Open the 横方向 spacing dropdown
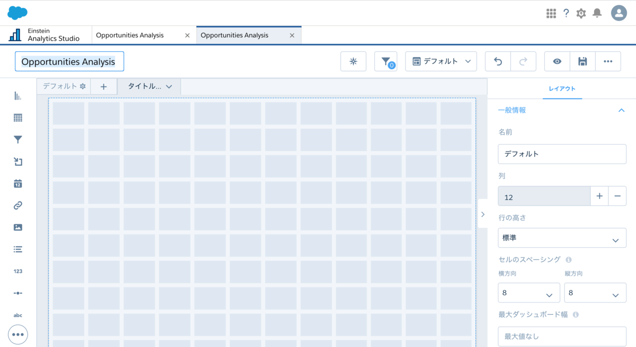The height and width of the screenshot is (347, 636). coord(529,292)
